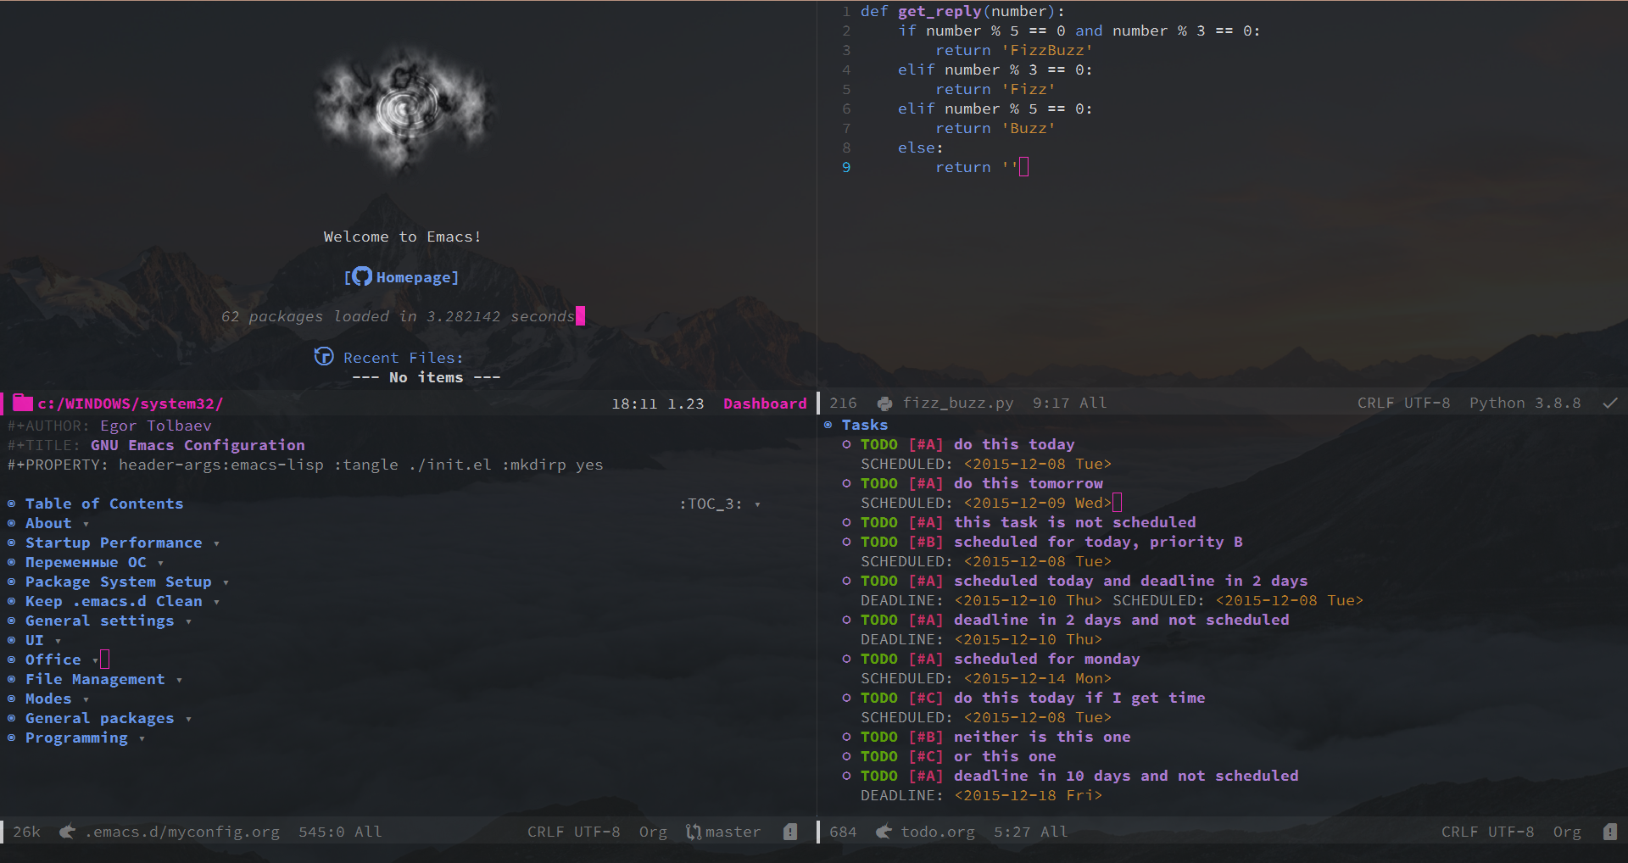The image size is (1628, 863).
Task: Click TODO keyword of 'do this today'
Action: (x=878, y=444)
